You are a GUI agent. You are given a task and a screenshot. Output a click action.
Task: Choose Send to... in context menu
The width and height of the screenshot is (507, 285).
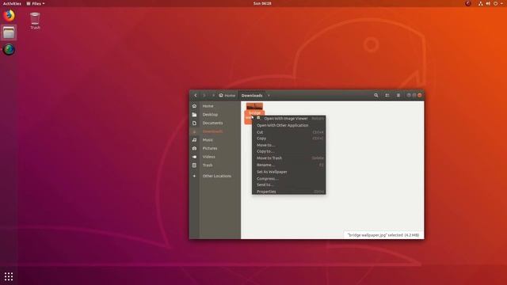288,184
